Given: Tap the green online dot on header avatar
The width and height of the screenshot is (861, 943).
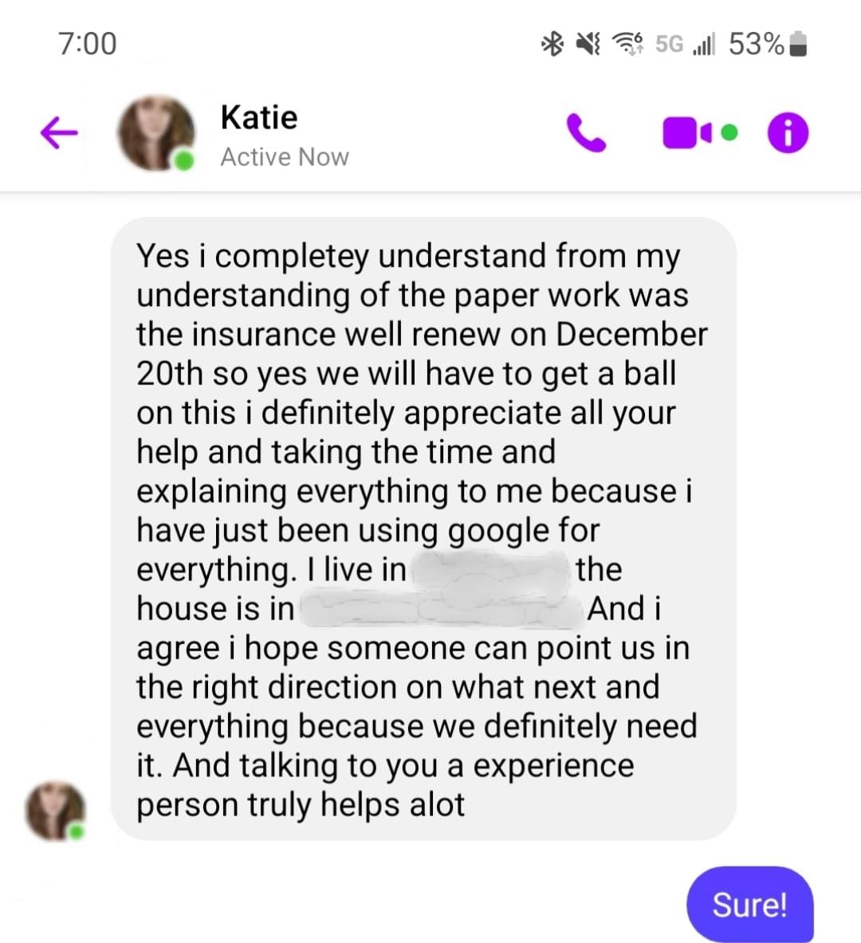Looking at the screenshot, I should pos(183,160).
